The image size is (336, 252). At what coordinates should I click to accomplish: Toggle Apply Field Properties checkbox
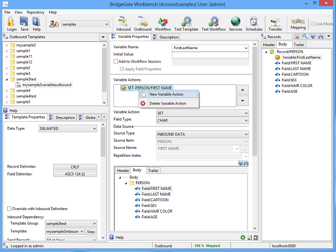(x=122, y=69)
